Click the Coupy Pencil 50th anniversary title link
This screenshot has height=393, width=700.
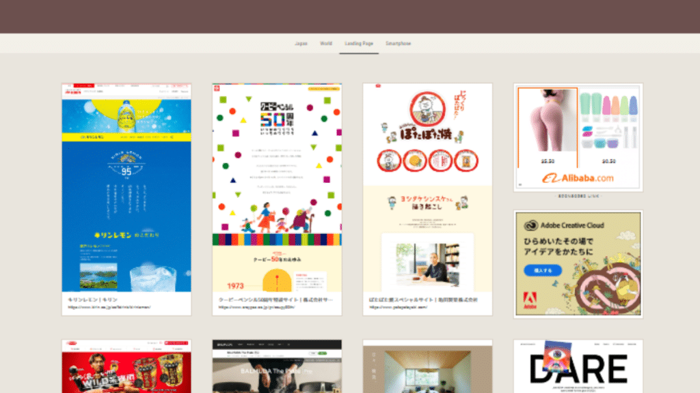(x=276, y=300)
